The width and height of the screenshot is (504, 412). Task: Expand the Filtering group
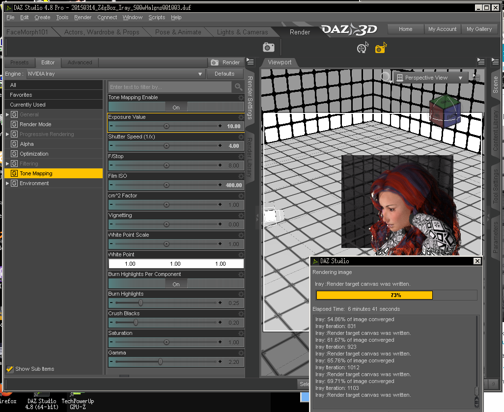pos(7,164)
